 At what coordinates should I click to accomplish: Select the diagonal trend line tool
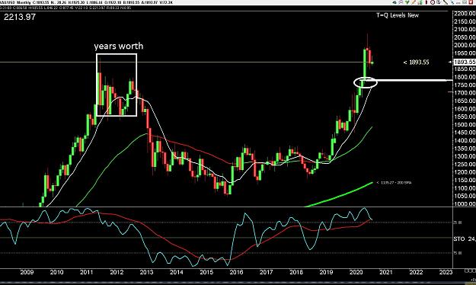446,2
